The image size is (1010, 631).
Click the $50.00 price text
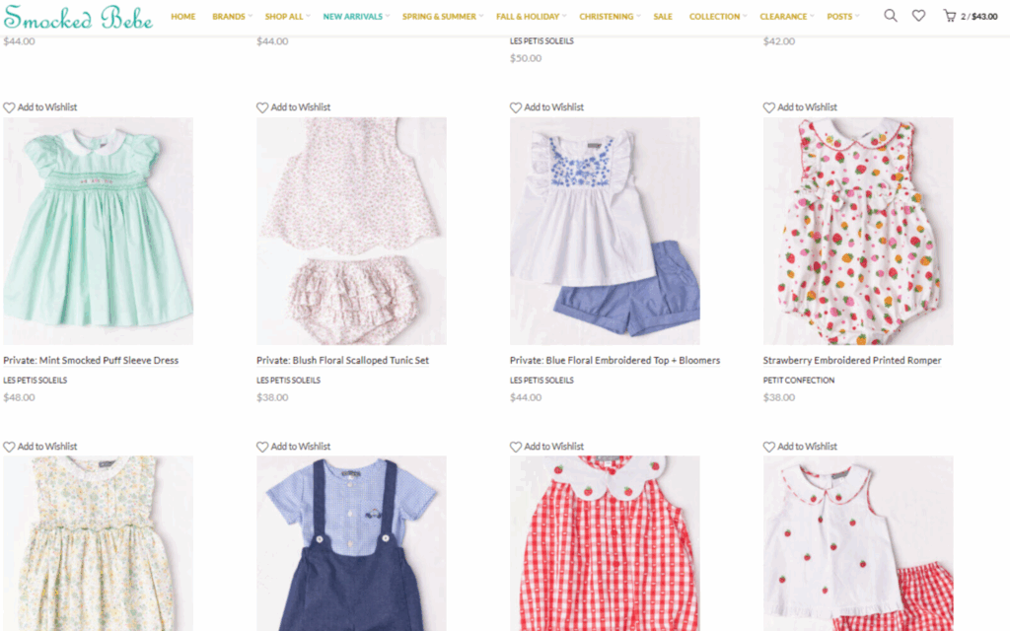[x=526, y=58]
